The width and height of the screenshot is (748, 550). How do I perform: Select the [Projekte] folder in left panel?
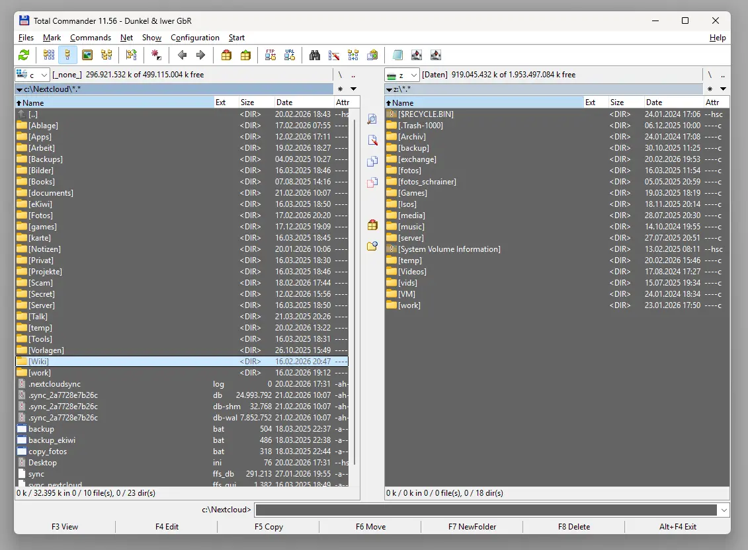(x=45, y=272)
